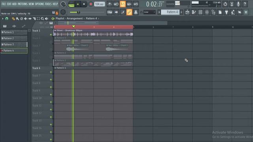Click the microphone one-click recording icon
This screenshot has width=253, height=142.
[x=238, y=4]
